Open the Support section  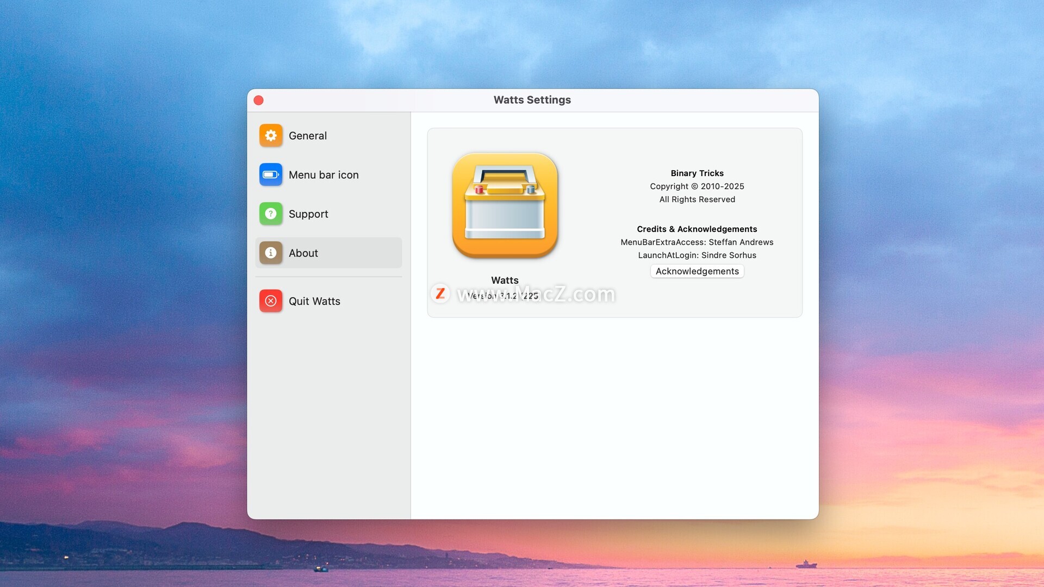(308, 214)
